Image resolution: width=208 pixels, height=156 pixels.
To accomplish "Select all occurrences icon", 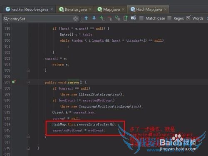I will click(x=118, y=18).
